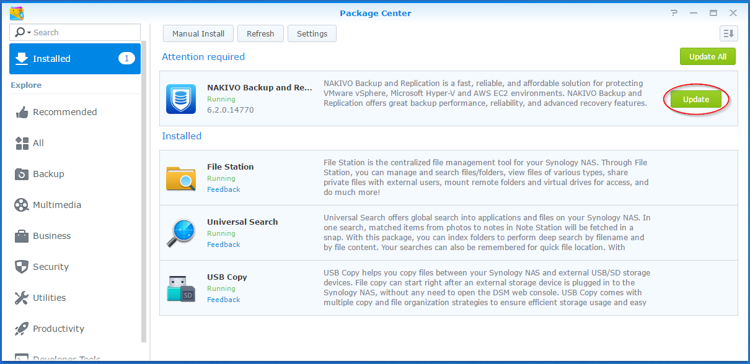Open the Feedback link for File Station
Viewport: 750px width, 364px height.
[223, 189]
